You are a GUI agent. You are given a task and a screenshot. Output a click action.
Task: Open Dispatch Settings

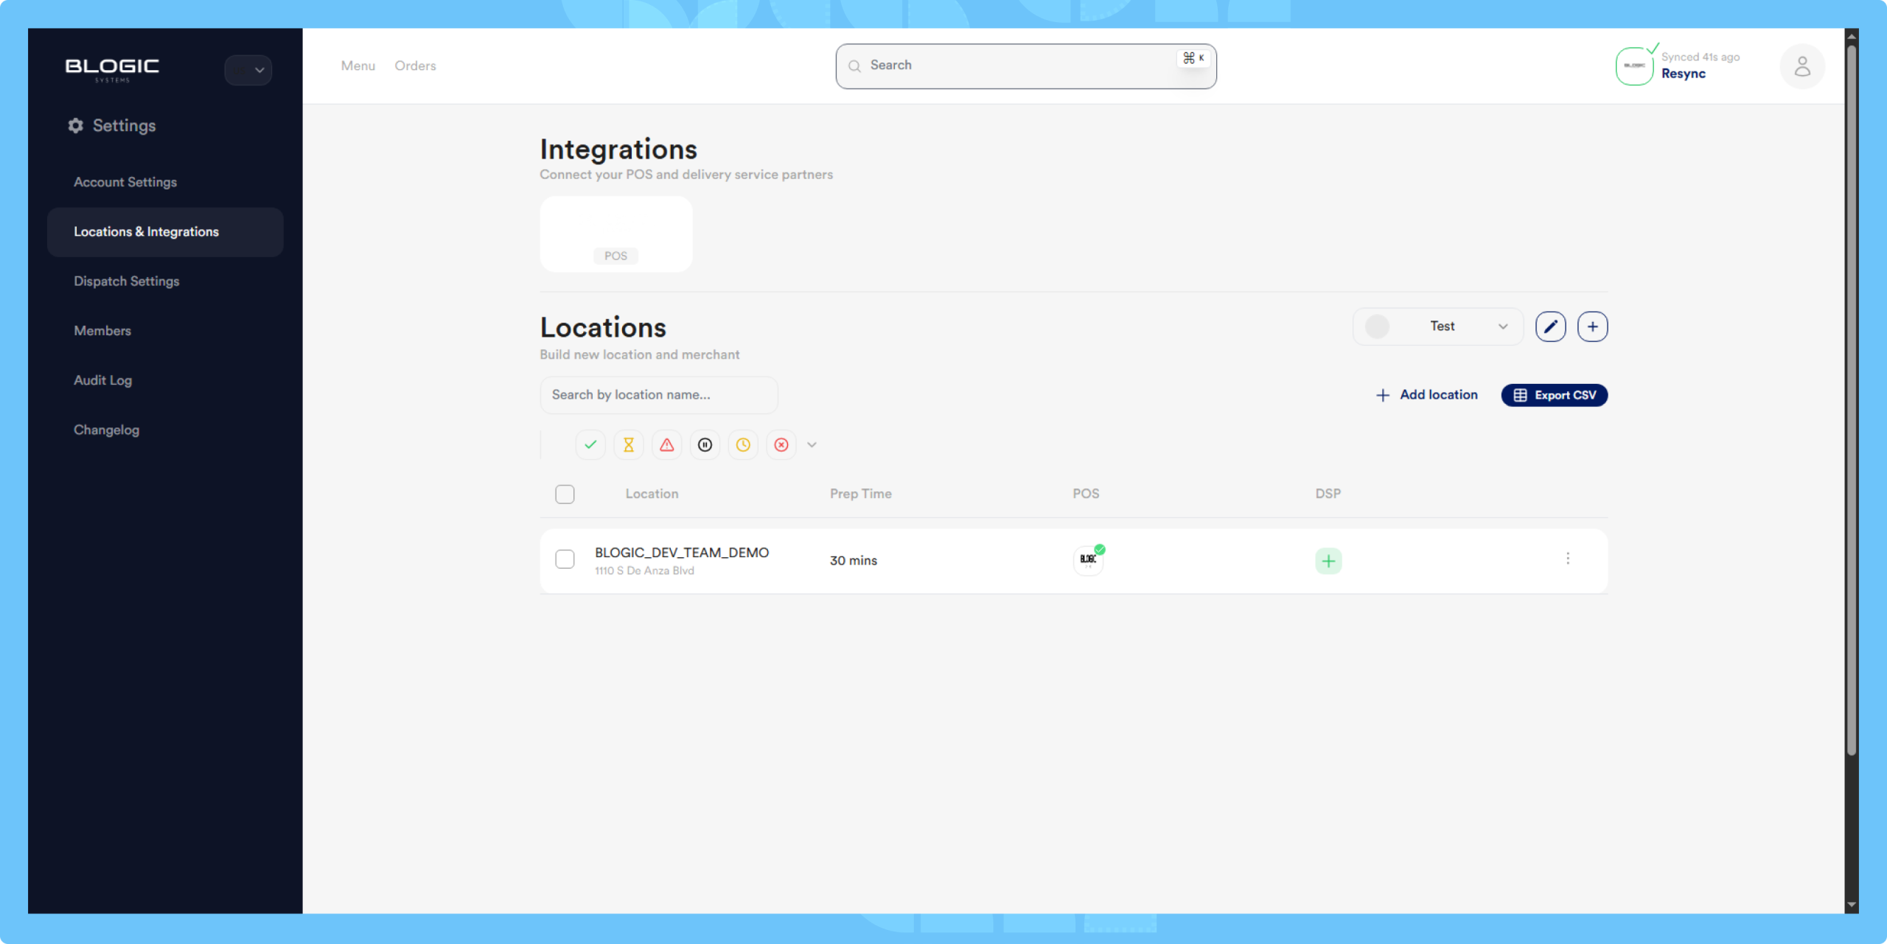coord(127,282)
